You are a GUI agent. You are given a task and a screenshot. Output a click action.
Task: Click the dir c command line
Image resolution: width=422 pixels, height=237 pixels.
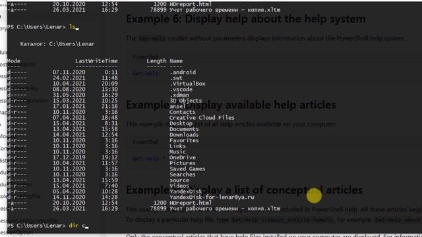click(77, 226)
